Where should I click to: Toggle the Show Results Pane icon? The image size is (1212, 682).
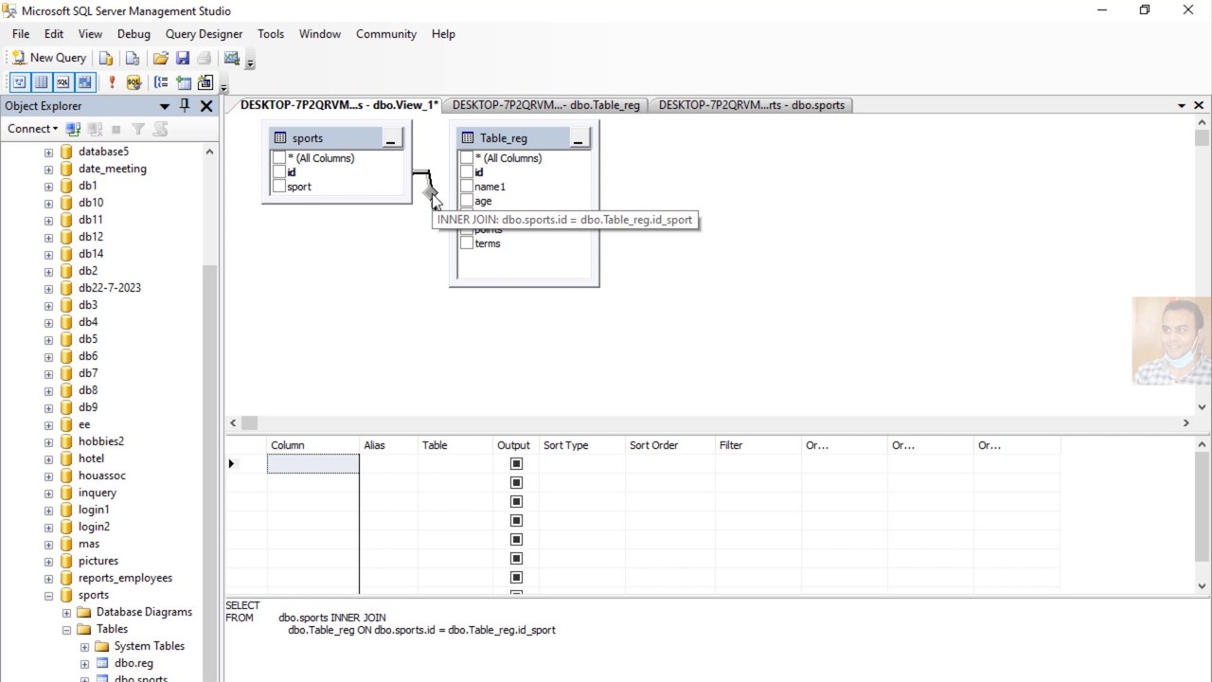(x=84, y=82)
